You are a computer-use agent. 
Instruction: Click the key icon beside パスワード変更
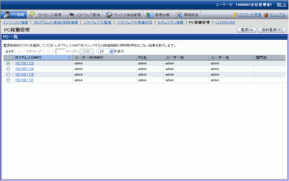(x=235, y=15)
